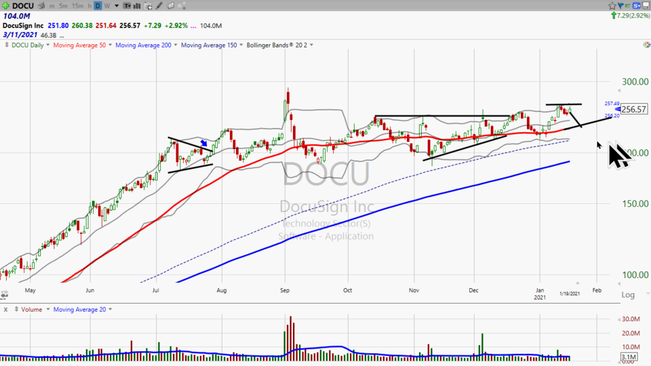
Task: Click the Volume pane move arrows icon
Action: point(16,309)
